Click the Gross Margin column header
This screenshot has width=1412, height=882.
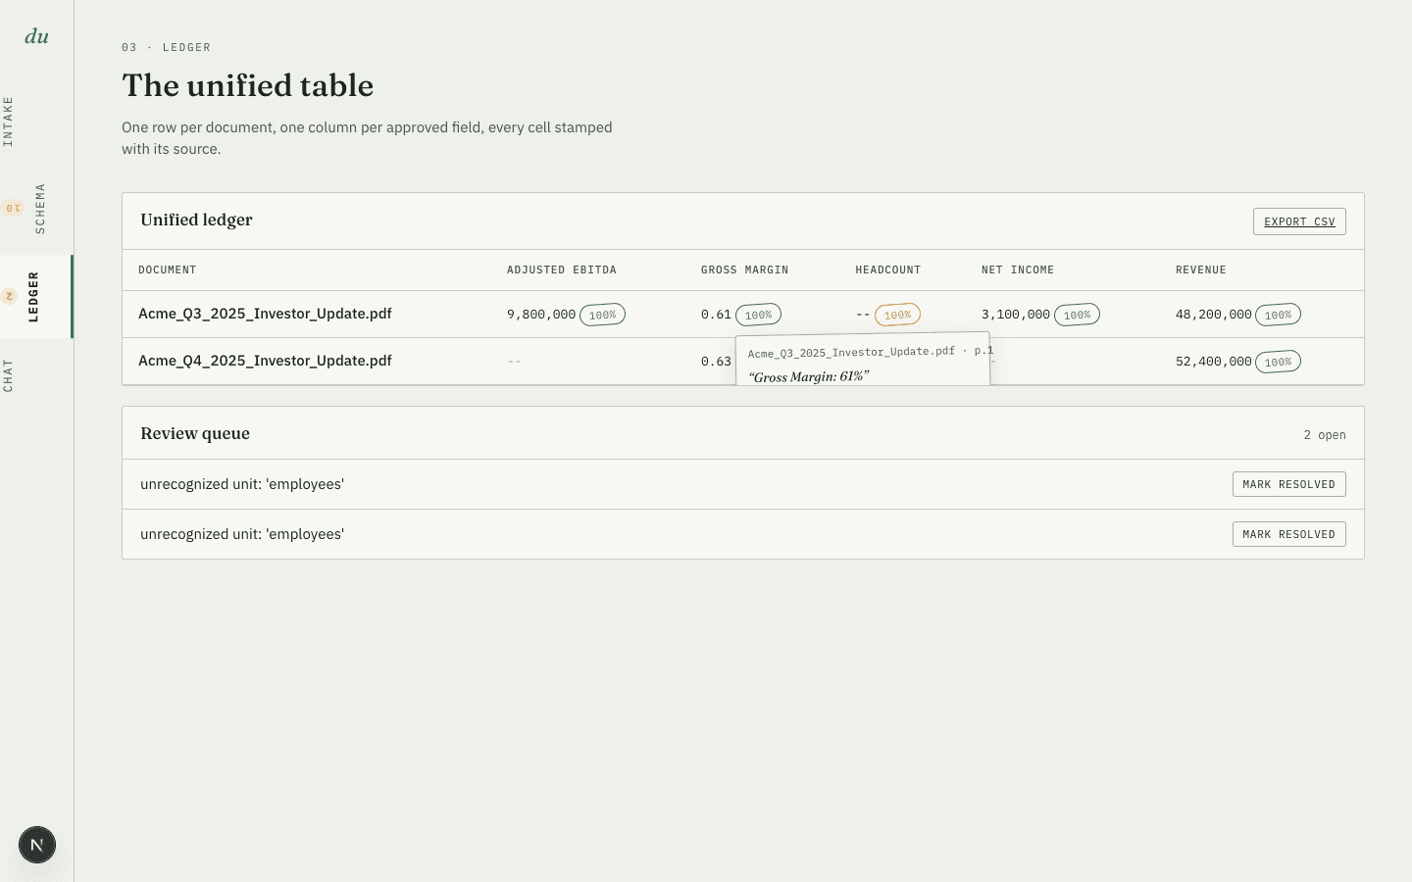[x=744, y=269]
